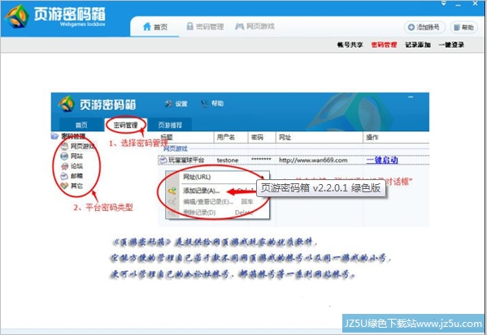This screenshot has width=487, height=335.
Task: Click the house icon beside 首页
Action: (147, 27)
